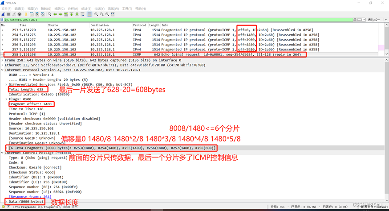Select packet 258 ICMP Echo request
The image size is (389, 211).
(189, 54)
